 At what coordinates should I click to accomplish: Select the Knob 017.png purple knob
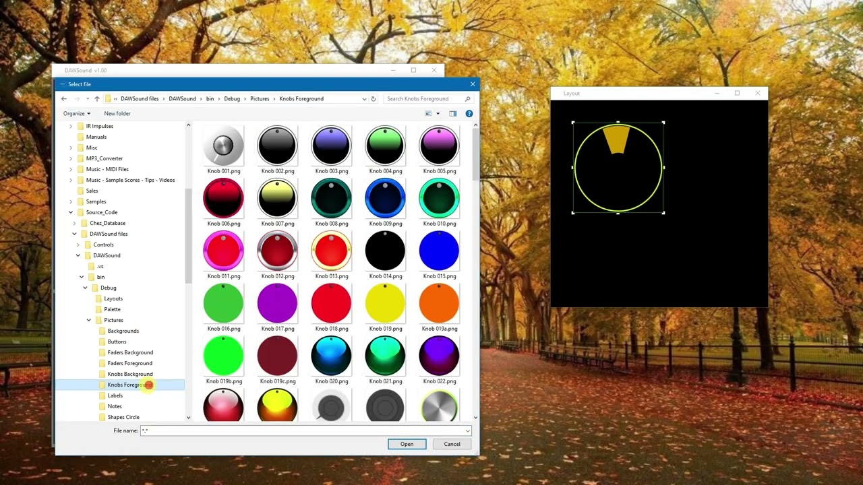277,303
